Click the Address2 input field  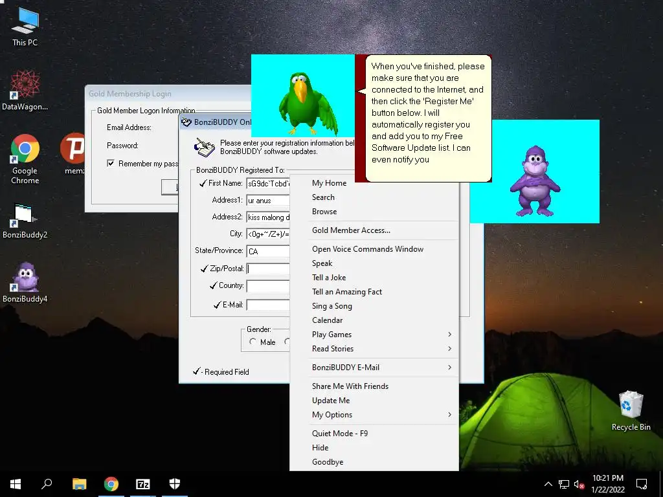click(268, 217)
